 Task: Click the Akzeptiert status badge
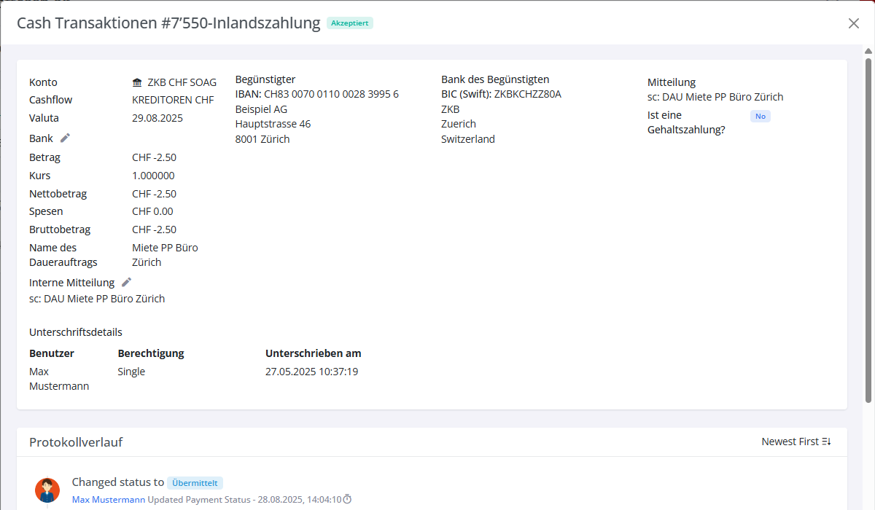pos(350,23)
